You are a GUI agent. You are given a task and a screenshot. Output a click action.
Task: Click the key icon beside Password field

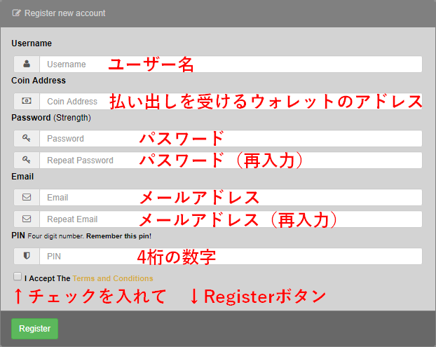(x=27, y=138)
